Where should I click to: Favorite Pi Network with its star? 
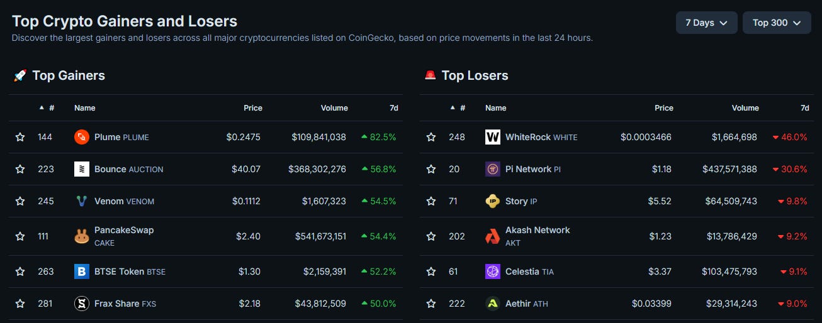point(431,169)
